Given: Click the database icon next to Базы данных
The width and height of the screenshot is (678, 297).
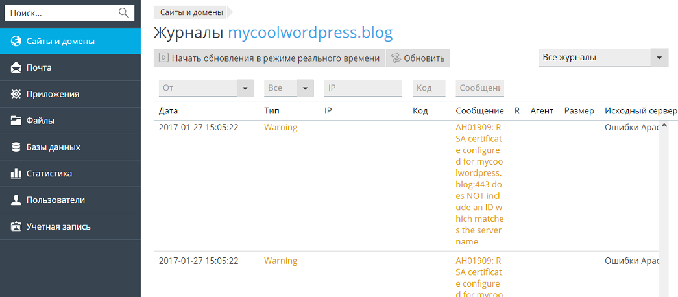Looking at the screenshot, I should (x=16, y=147).
